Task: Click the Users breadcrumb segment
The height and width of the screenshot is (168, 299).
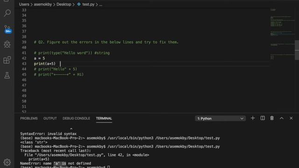Action: click(24, 4)
